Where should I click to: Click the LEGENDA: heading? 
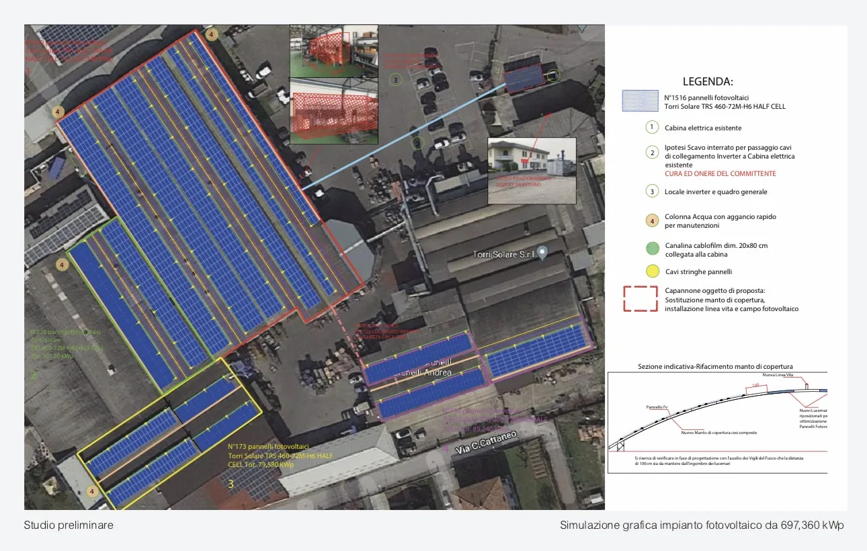tap(708, 82)
